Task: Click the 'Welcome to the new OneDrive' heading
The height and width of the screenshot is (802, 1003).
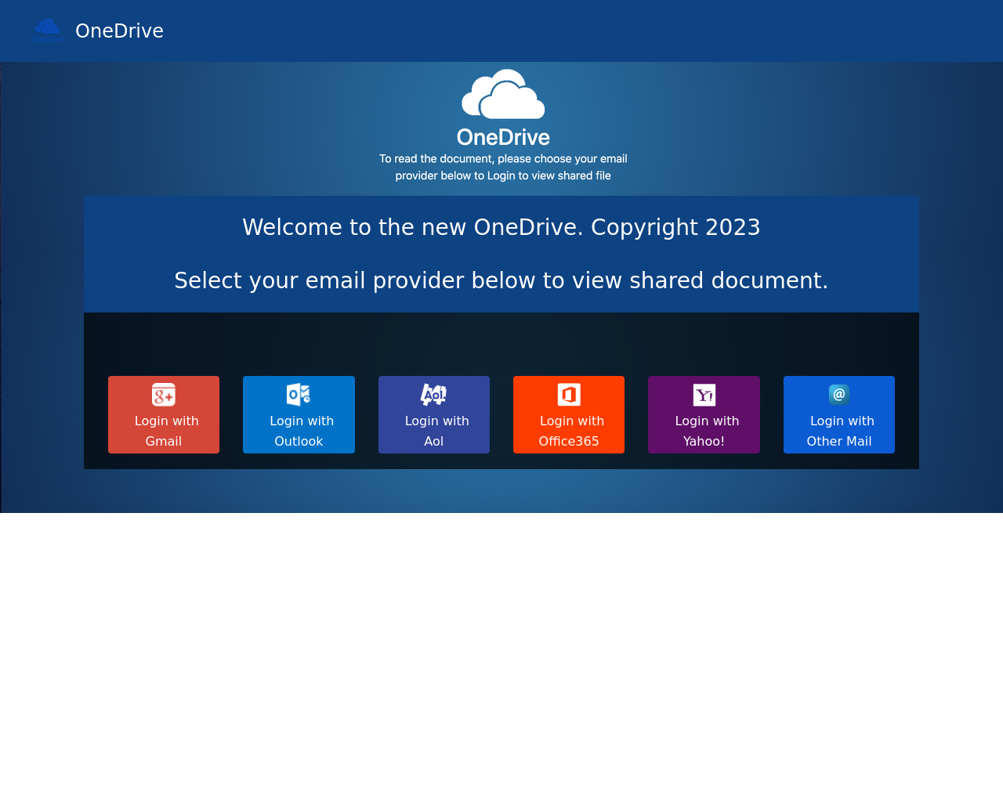Action: coord(501,227)
